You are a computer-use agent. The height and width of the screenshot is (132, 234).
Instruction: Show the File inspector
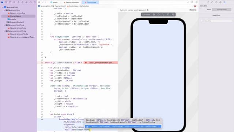(x=208, y=3)
